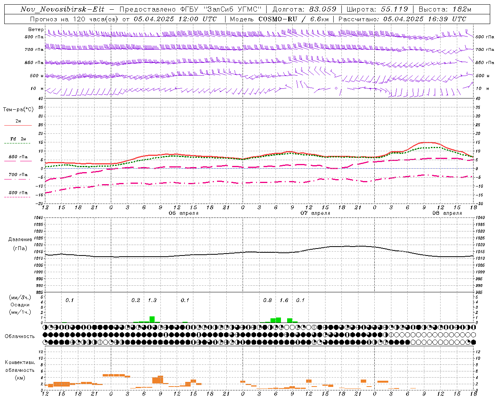Click the 08 апреля date label

[x=447, y=213]
